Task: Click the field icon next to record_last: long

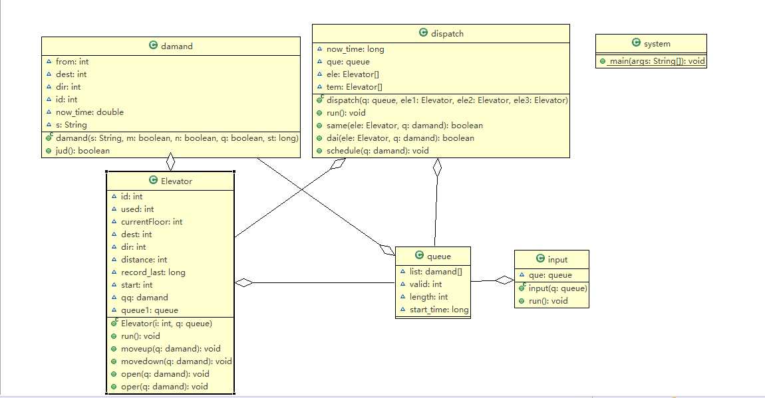Action: 114,272
